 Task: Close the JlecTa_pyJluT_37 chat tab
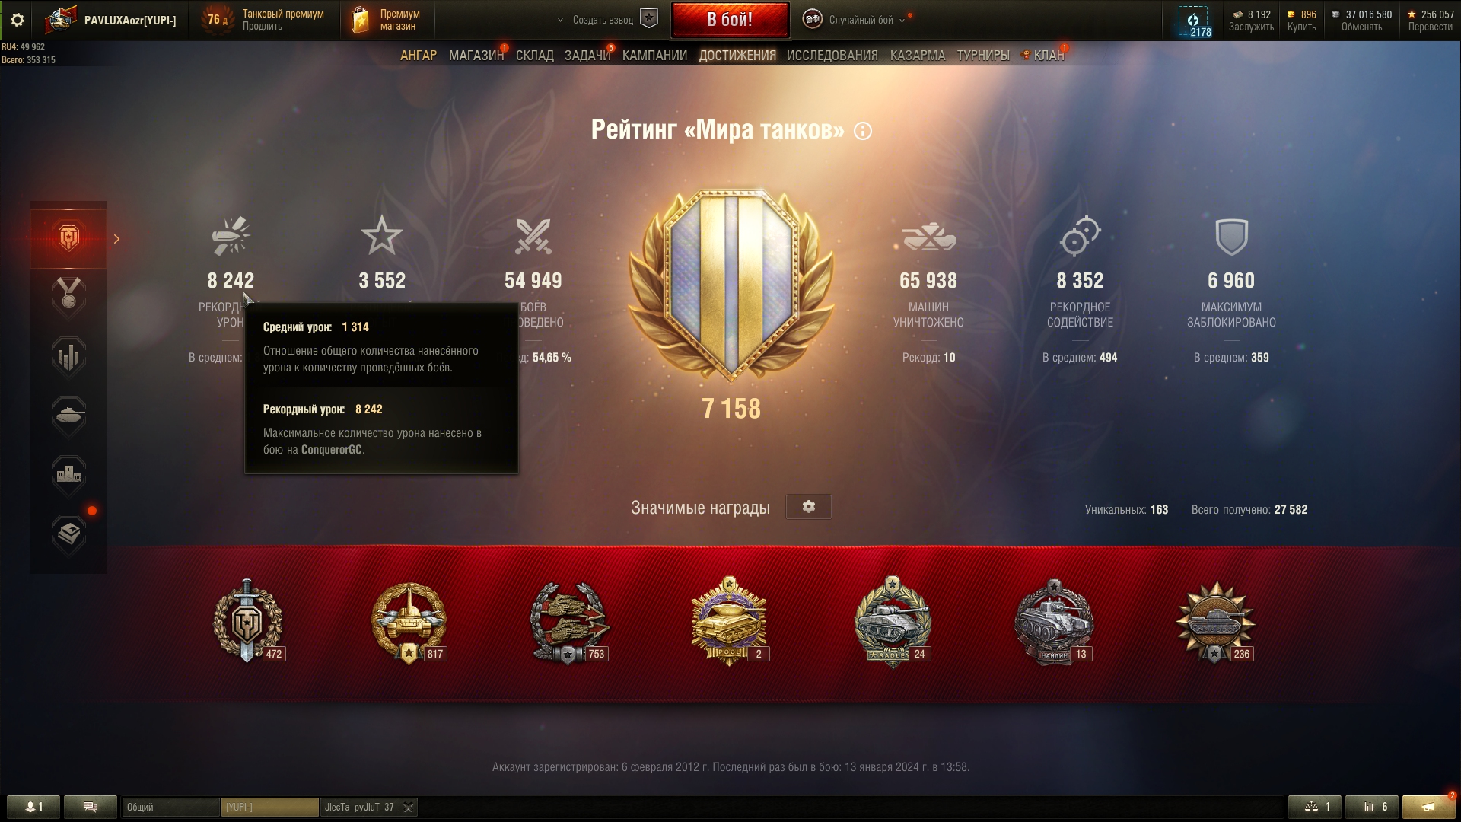click(408, 808)
